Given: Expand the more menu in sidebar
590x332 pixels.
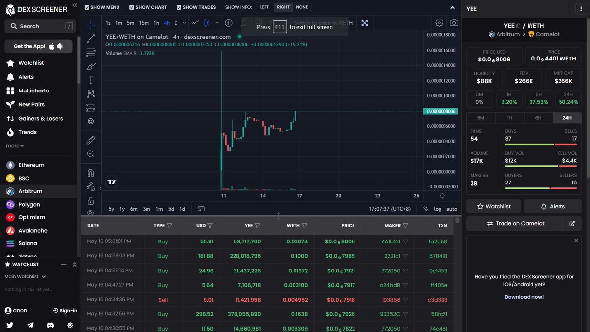Looking at the screenshot, I should click(15, 146).
